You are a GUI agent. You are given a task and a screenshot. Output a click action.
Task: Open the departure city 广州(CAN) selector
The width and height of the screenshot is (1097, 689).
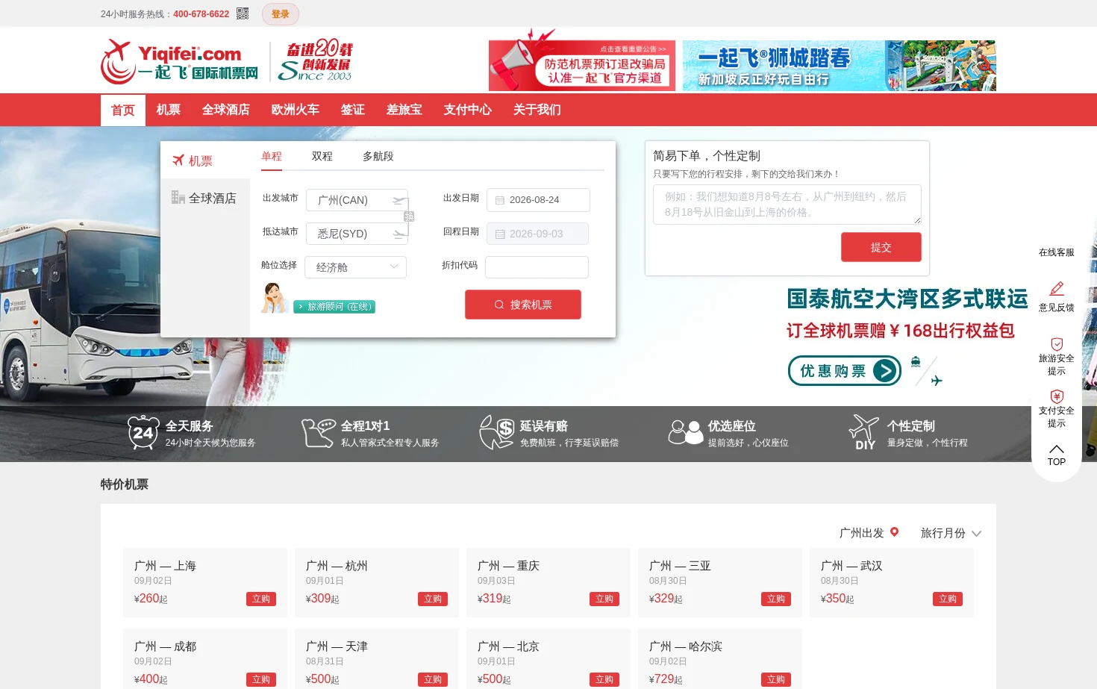[357, 200]
